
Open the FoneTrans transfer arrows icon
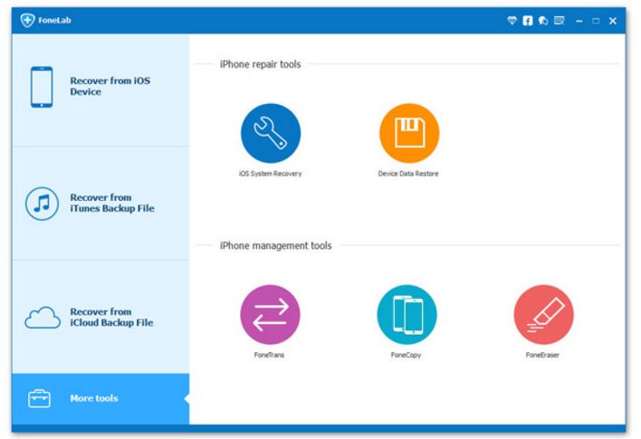(x=270, y=314)
